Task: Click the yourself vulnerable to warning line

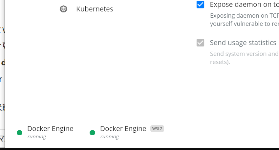Action: click(245, 24)
